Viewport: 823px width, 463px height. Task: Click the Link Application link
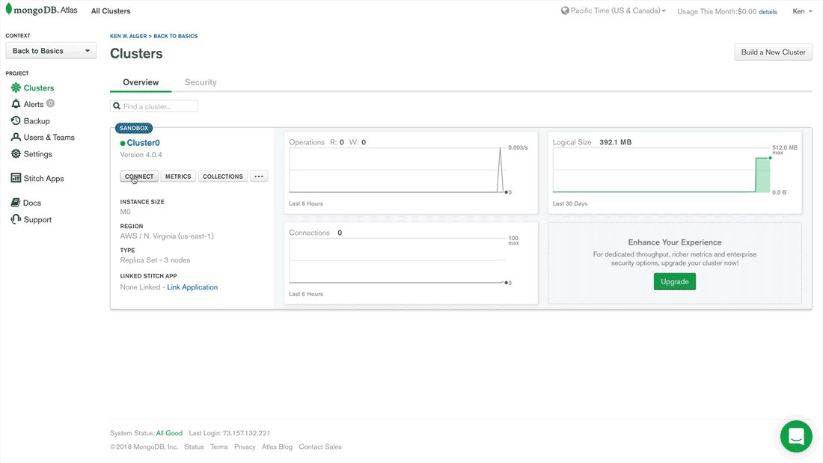click(192, 287)
